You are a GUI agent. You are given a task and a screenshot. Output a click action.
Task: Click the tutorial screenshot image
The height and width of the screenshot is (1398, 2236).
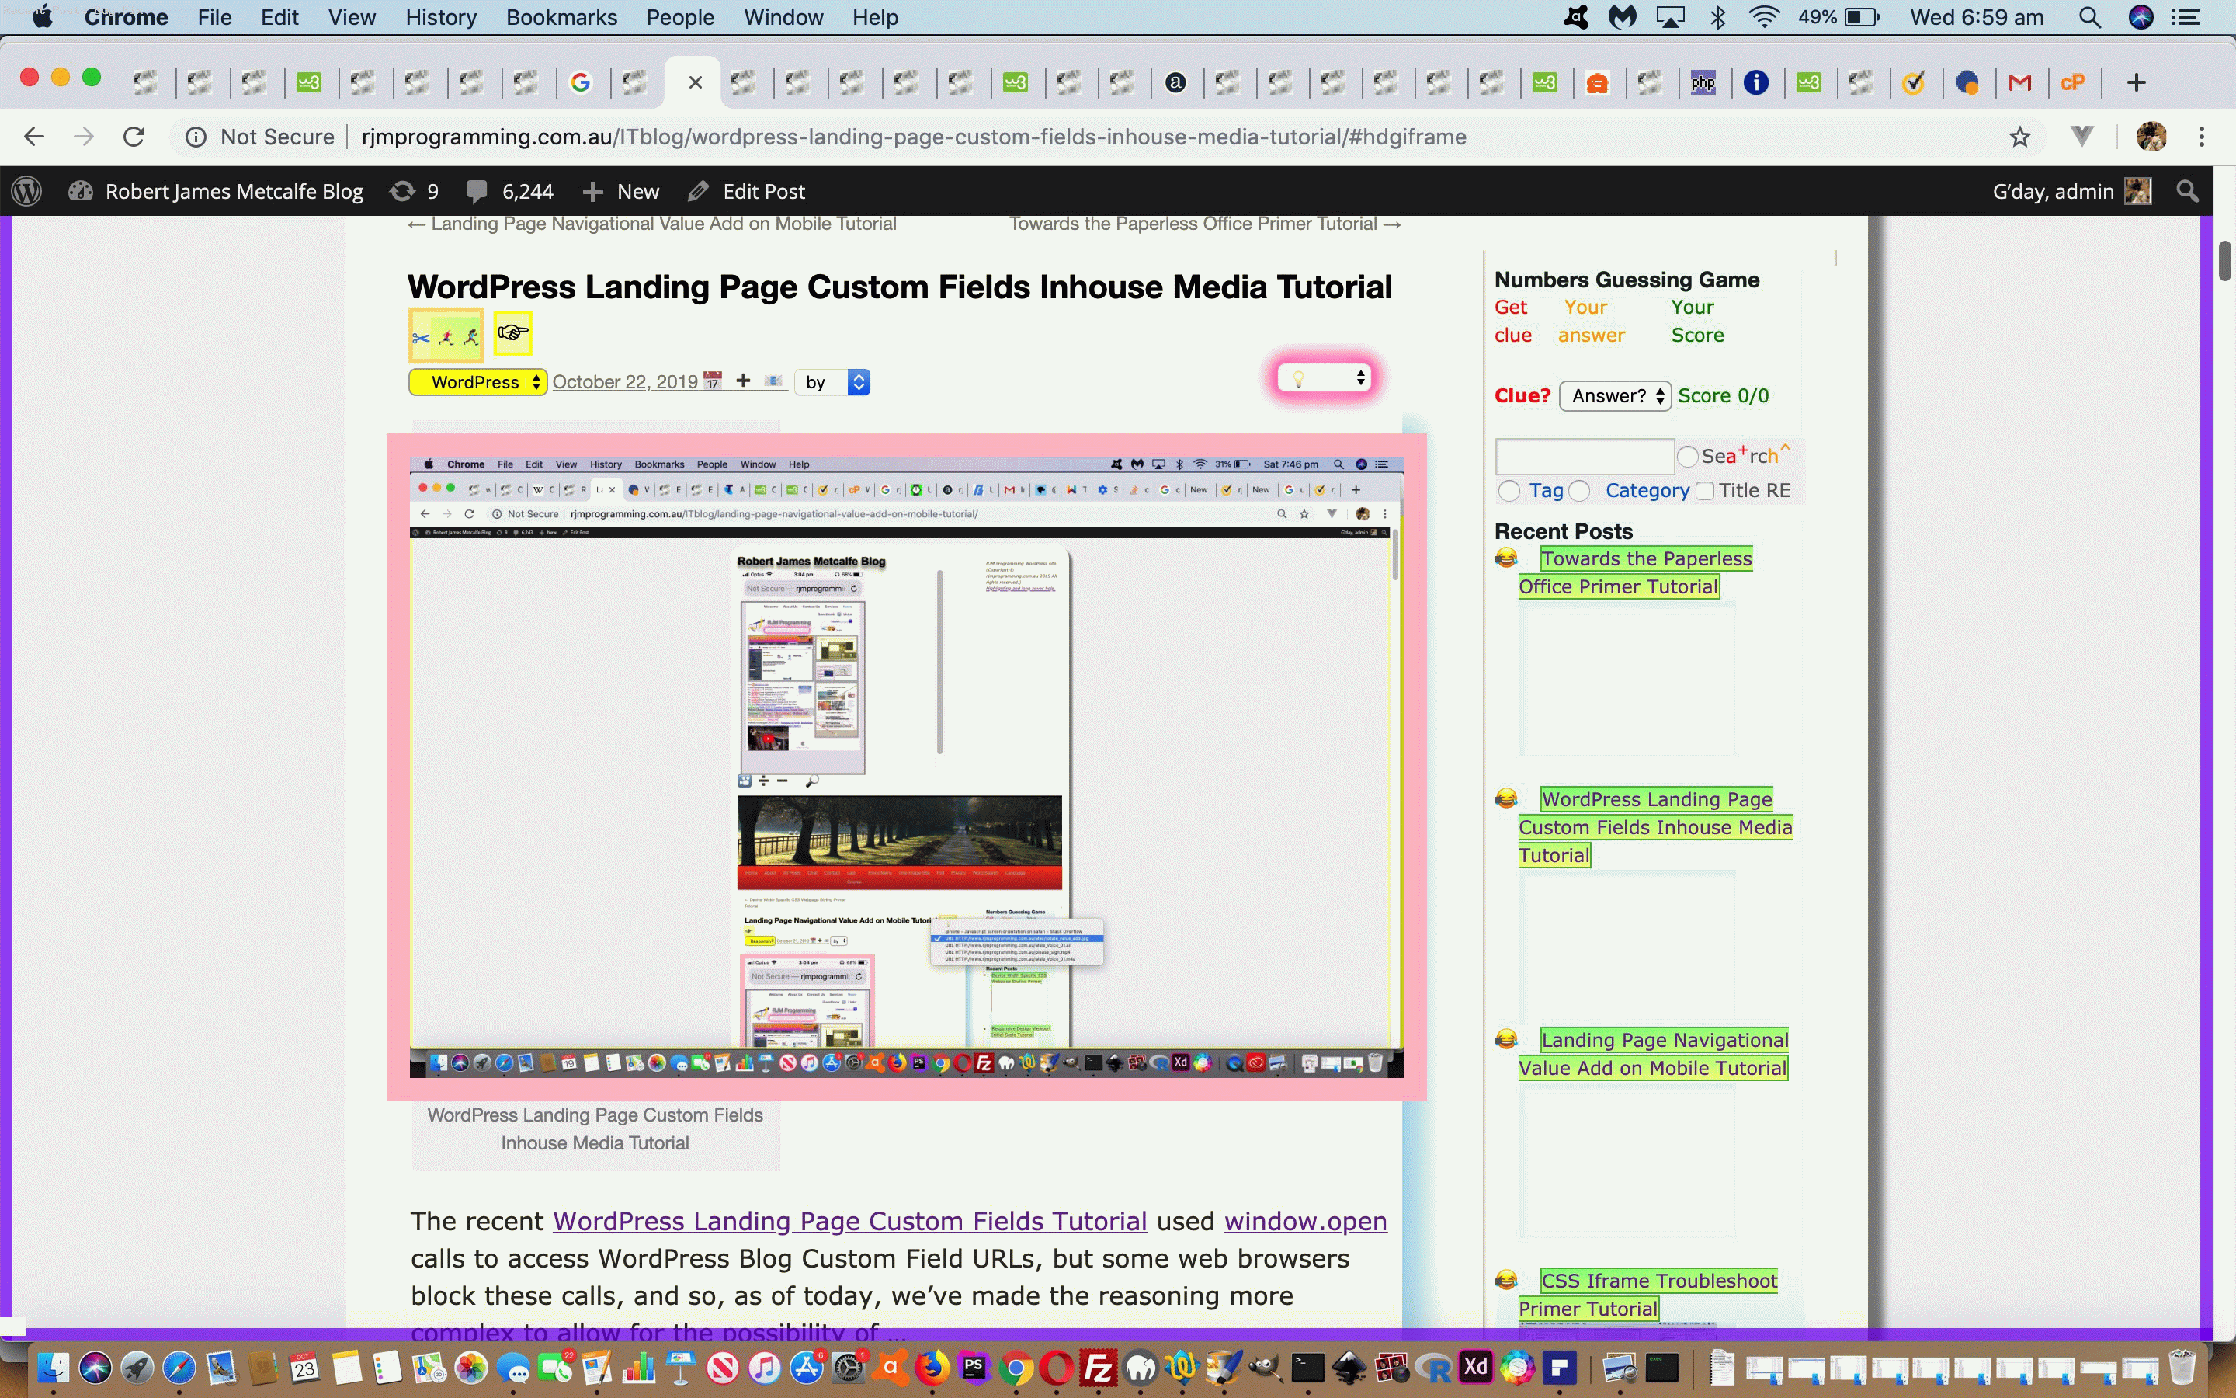pos(905,767)
